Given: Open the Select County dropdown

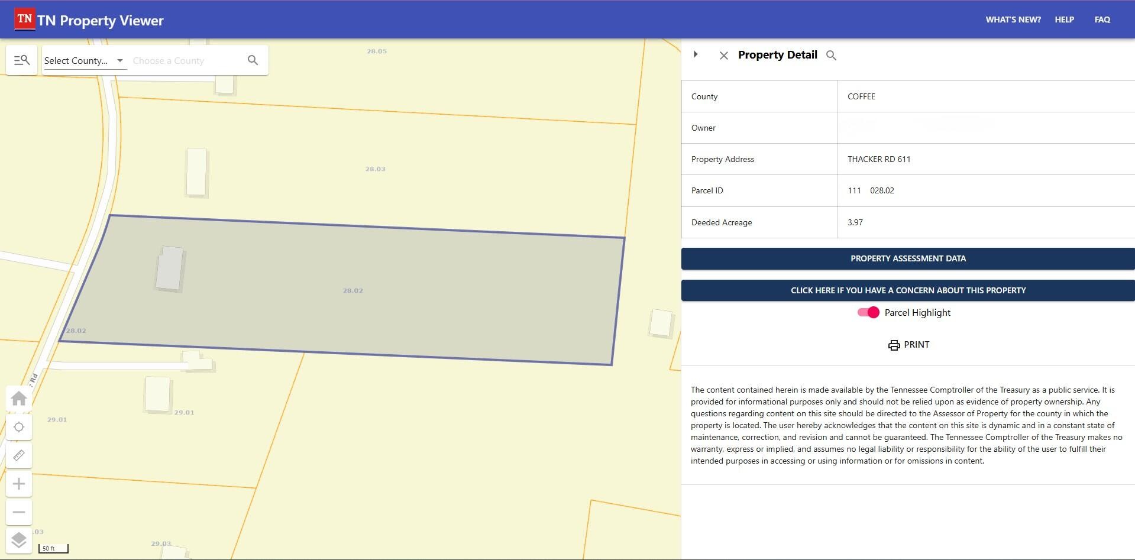Looking at the screenshot, I should pyautogui.click(x=85, y=60).
